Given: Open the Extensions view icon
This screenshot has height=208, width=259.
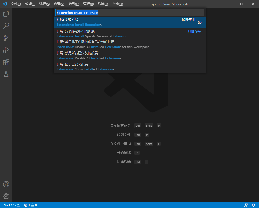Looking at the screenshot, I should click(6, 62).
